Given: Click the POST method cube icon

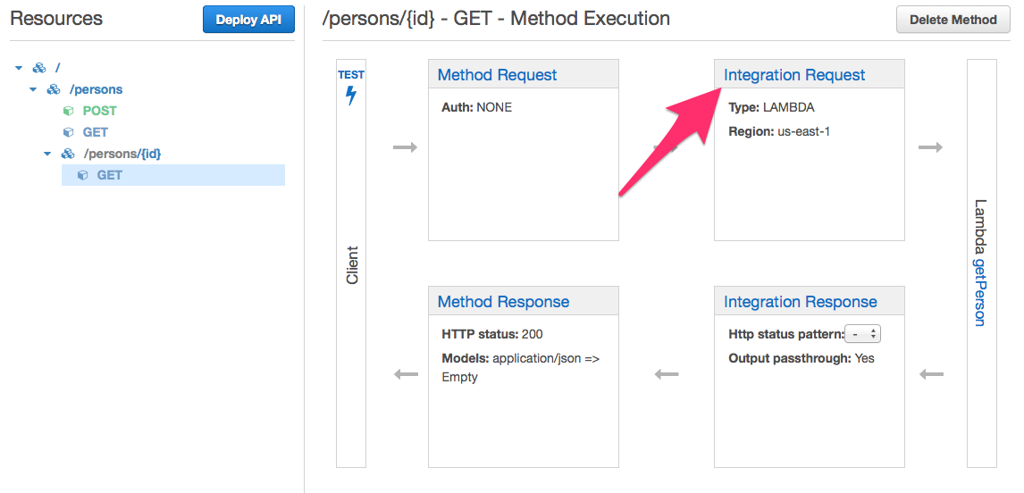Looking at the screenshot, I should pos(68,111).
